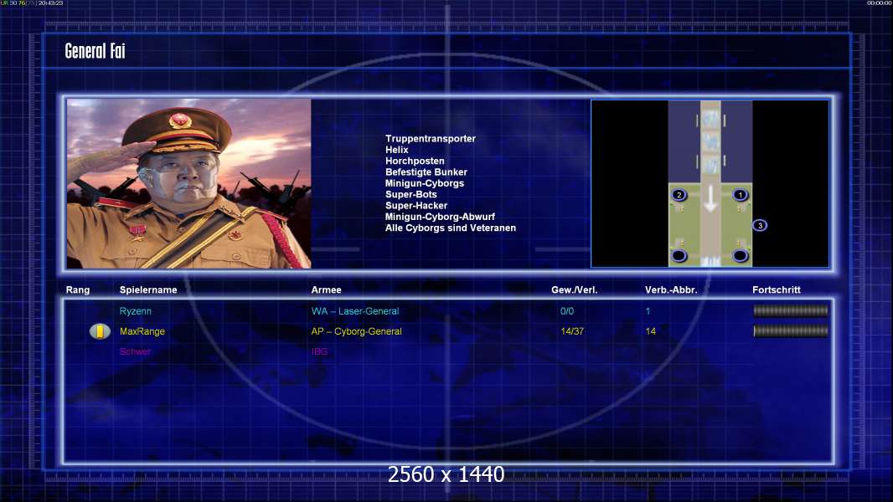
Task: Click the Gew./Verl. column header
Action: click(x=574, y=290)
